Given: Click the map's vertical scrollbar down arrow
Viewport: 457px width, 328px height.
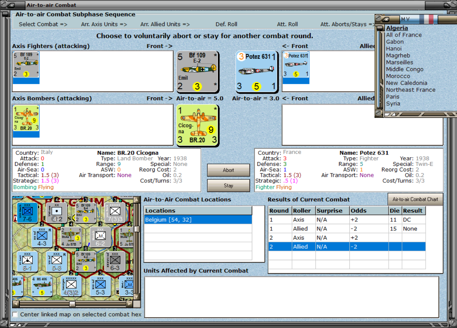Looking at the screenshot, I should [137, 297].
